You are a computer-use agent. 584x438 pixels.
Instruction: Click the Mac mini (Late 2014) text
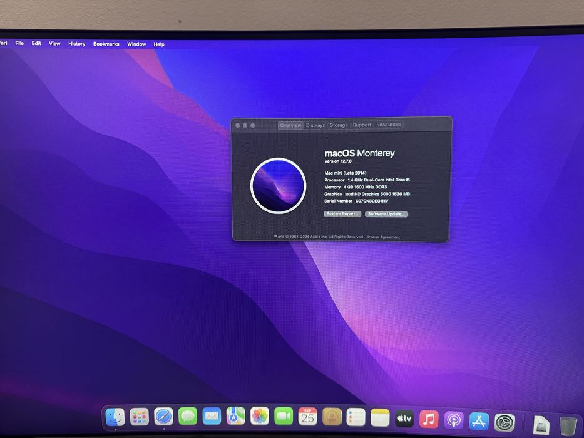[x=346, y=173]
